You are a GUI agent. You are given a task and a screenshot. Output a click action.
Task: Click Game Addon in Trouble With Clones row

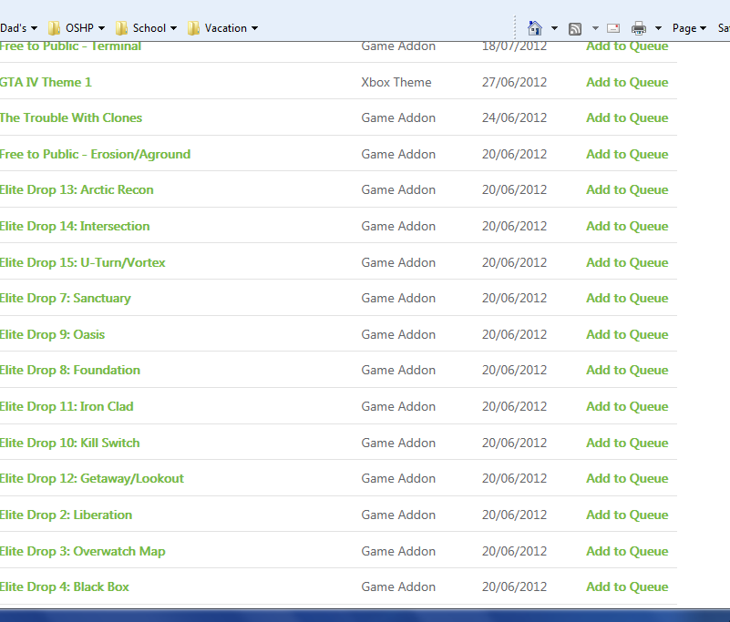pyautogui.click(x=398, y=118)
